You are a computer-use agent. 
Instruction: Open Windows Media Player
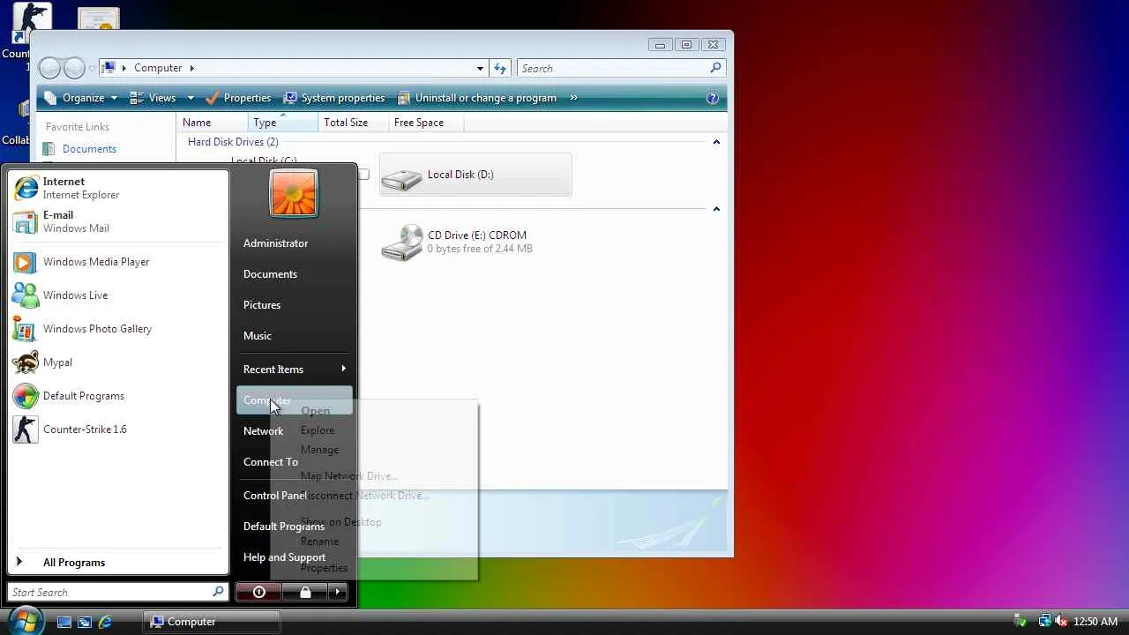point(117,262)
